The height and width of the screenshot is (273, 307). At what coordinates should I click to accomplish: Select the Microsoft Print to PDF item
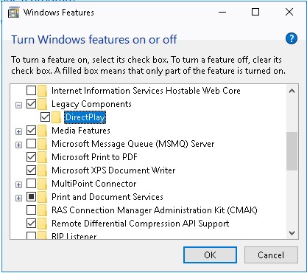pos(94,157)
